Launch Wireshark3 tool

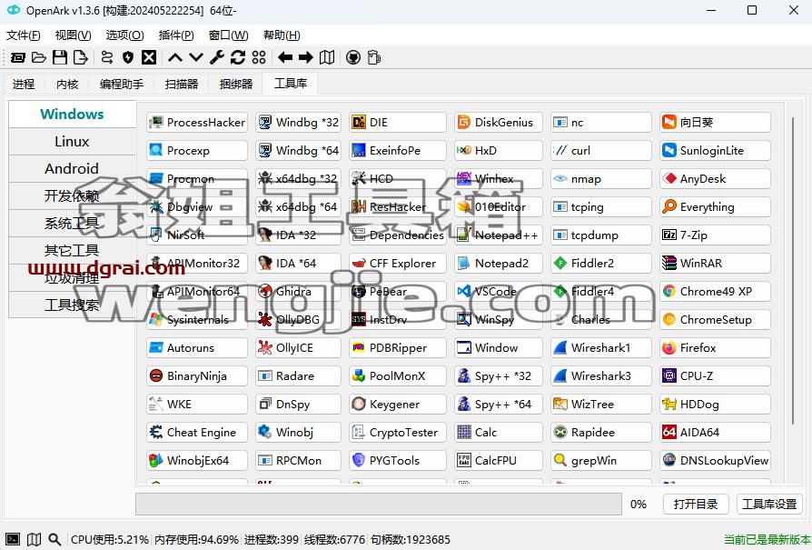(600, 375)
